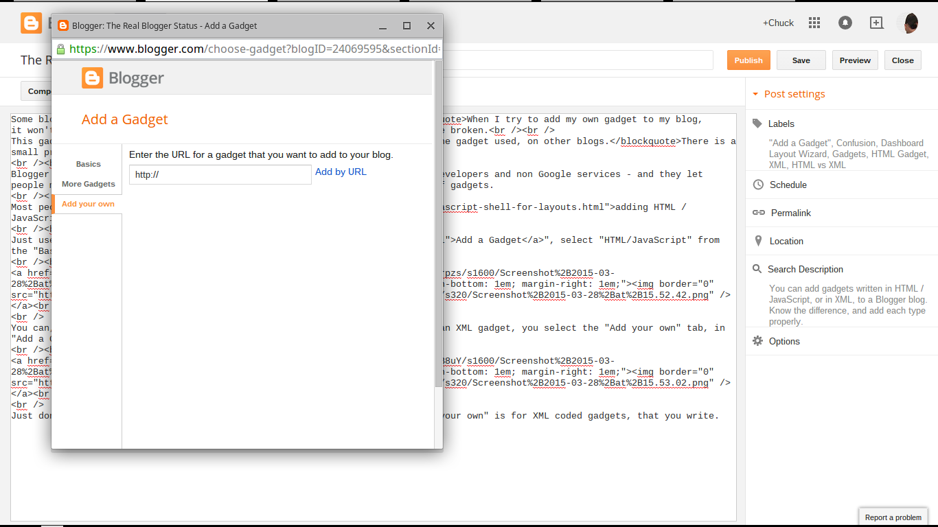Expand the Location settings

pos(786,241)
